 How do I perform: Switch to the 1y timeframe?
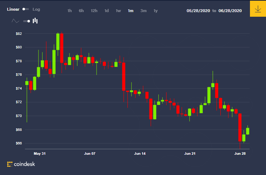pos(155,11)
